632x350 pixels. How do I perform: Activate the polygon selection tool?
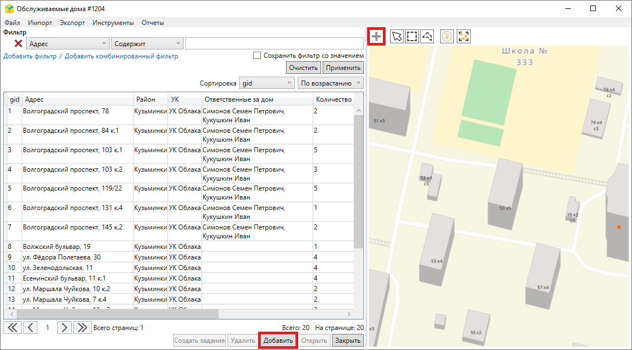427,37
